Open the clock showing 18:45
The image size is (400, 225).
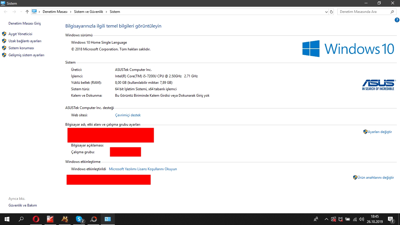coord(375,219)
